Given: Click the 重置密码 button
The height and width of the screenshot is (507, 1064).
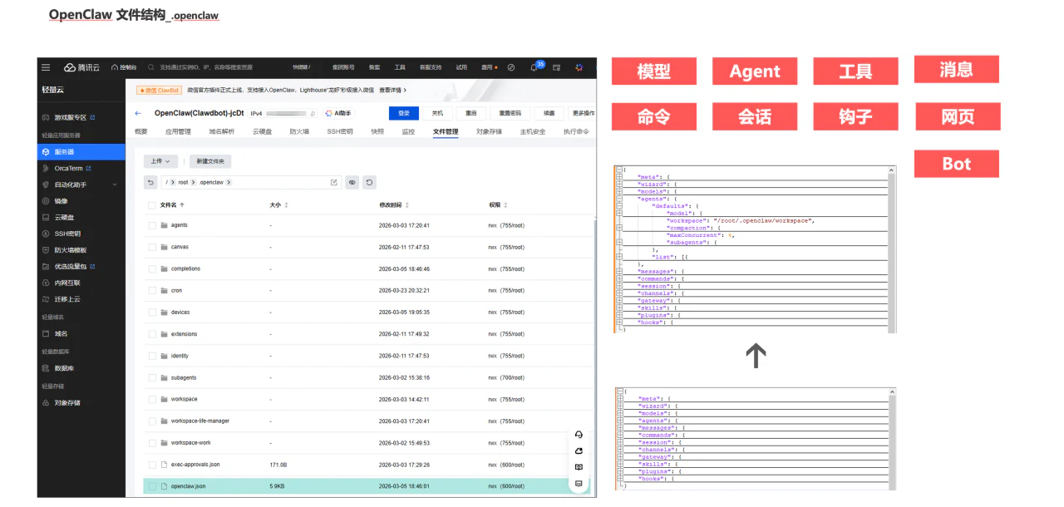Looking at the screenshot, I should tap(510, 113).
